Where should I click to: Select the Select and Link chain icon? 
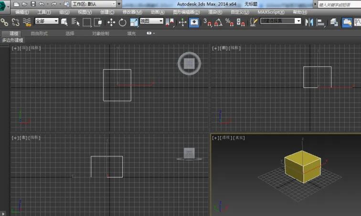tap(4, 22)
